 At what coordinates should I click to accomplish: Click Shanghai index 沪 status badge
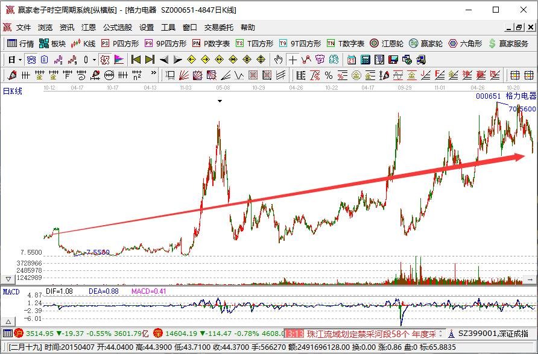pos(19,333)
